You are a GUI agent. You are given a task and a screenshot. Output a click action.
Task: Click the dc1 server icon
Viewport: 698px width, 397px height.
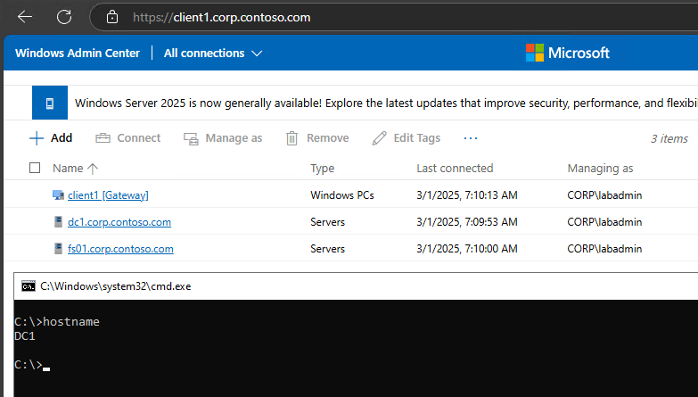pyautogui.click(x=58, y=222)
